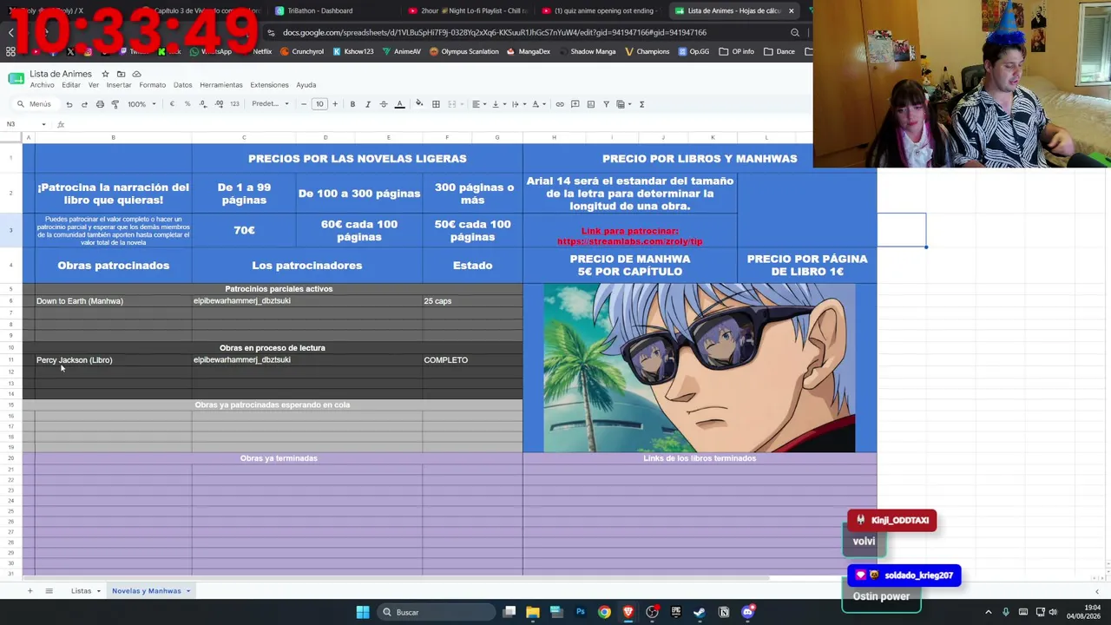
Task: Open the OP info bookmark folder
Action: (737, 51)
